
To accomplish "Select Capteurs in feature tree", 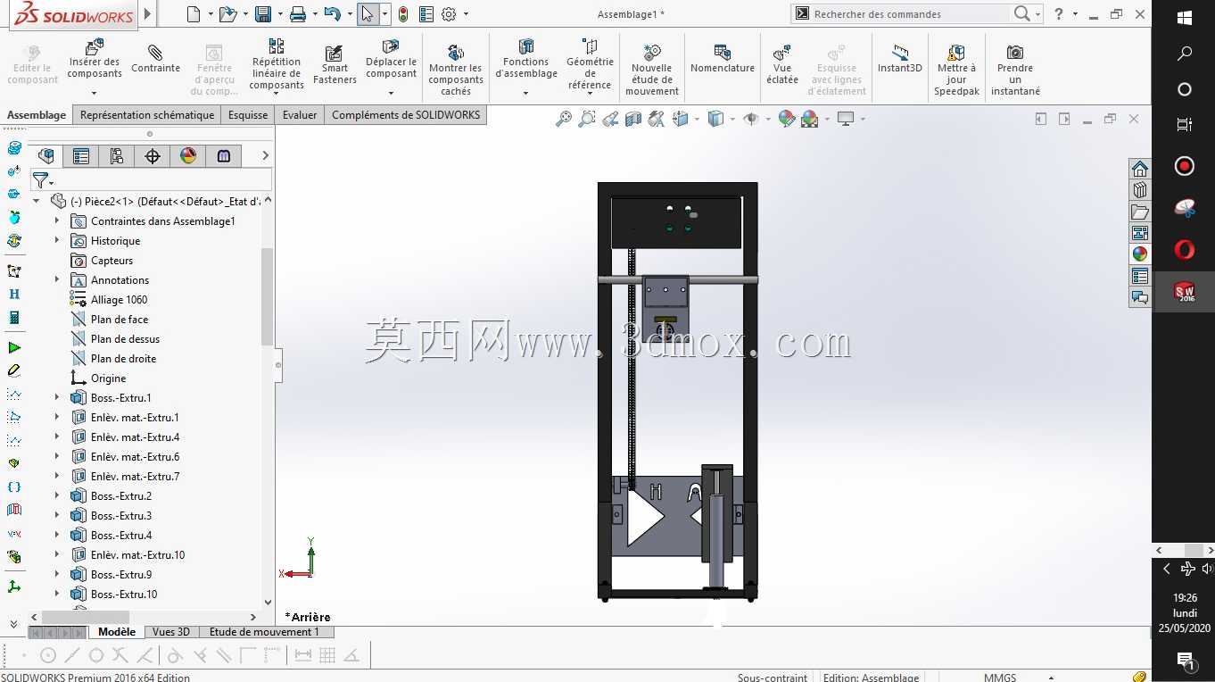I will (112, 260).
